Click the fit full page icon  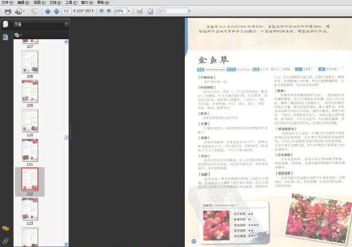click(x=150, y=11)
